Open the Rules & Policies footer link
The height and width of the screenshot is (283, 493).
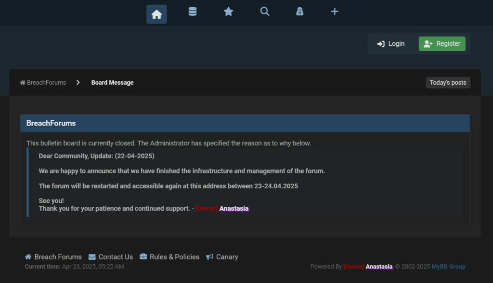(174, 257)
